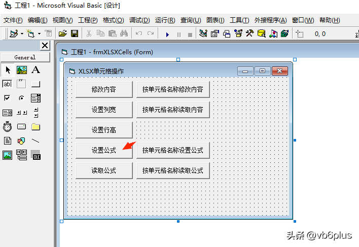Click the Copy toolbar icon

(x=100, y=34)
